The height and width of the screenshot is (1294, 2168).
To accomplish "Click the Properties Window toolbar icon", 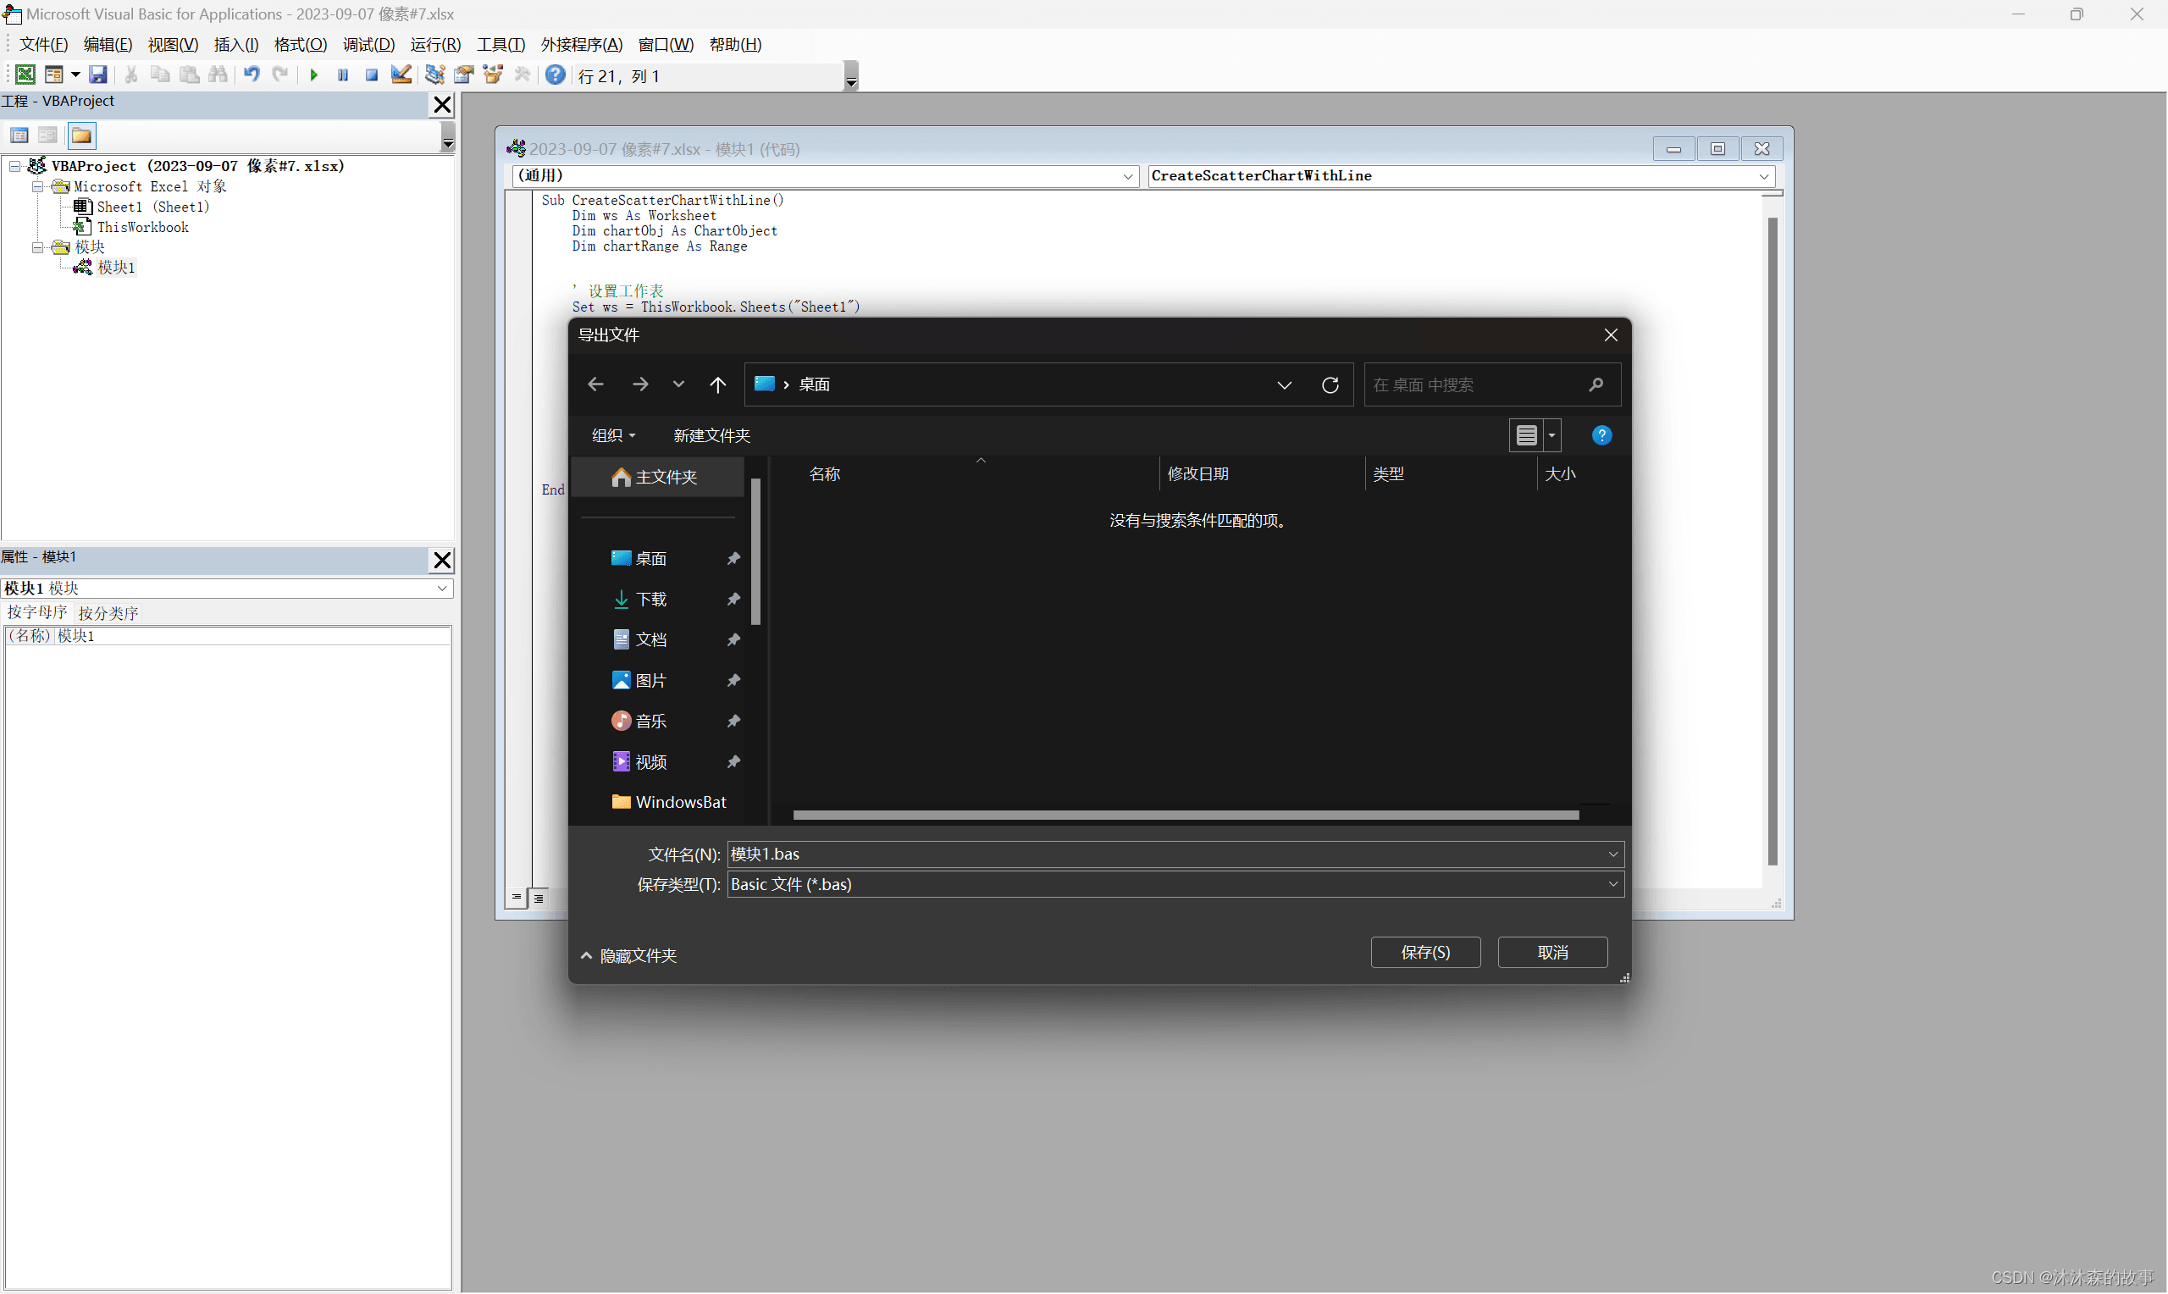I will pyautogui.click(x=464, y=75).
